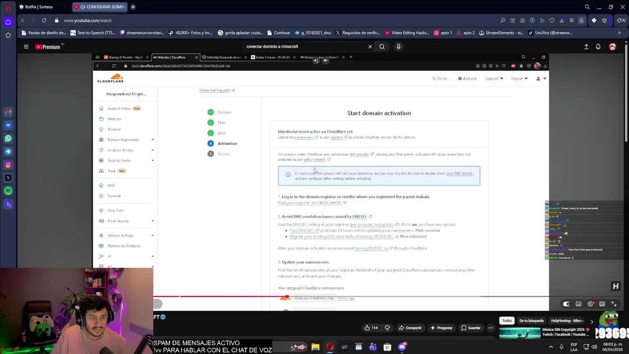
Task: Open File Explorer from the Windows taskbar
Action: click(315, 347)
